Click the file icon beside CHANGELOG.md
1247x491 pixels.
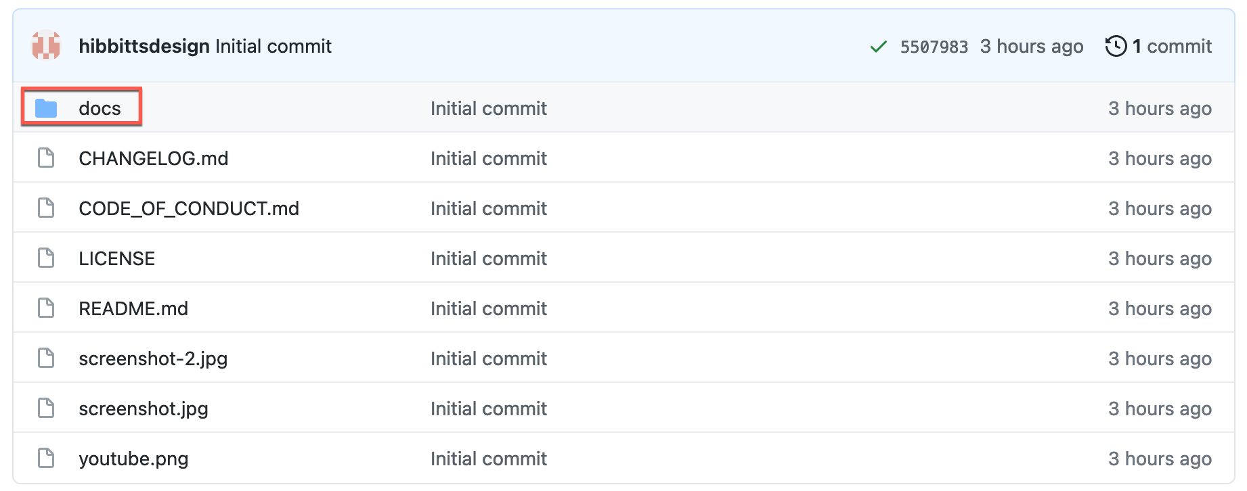pyautogui.click(x=45, y=157)
